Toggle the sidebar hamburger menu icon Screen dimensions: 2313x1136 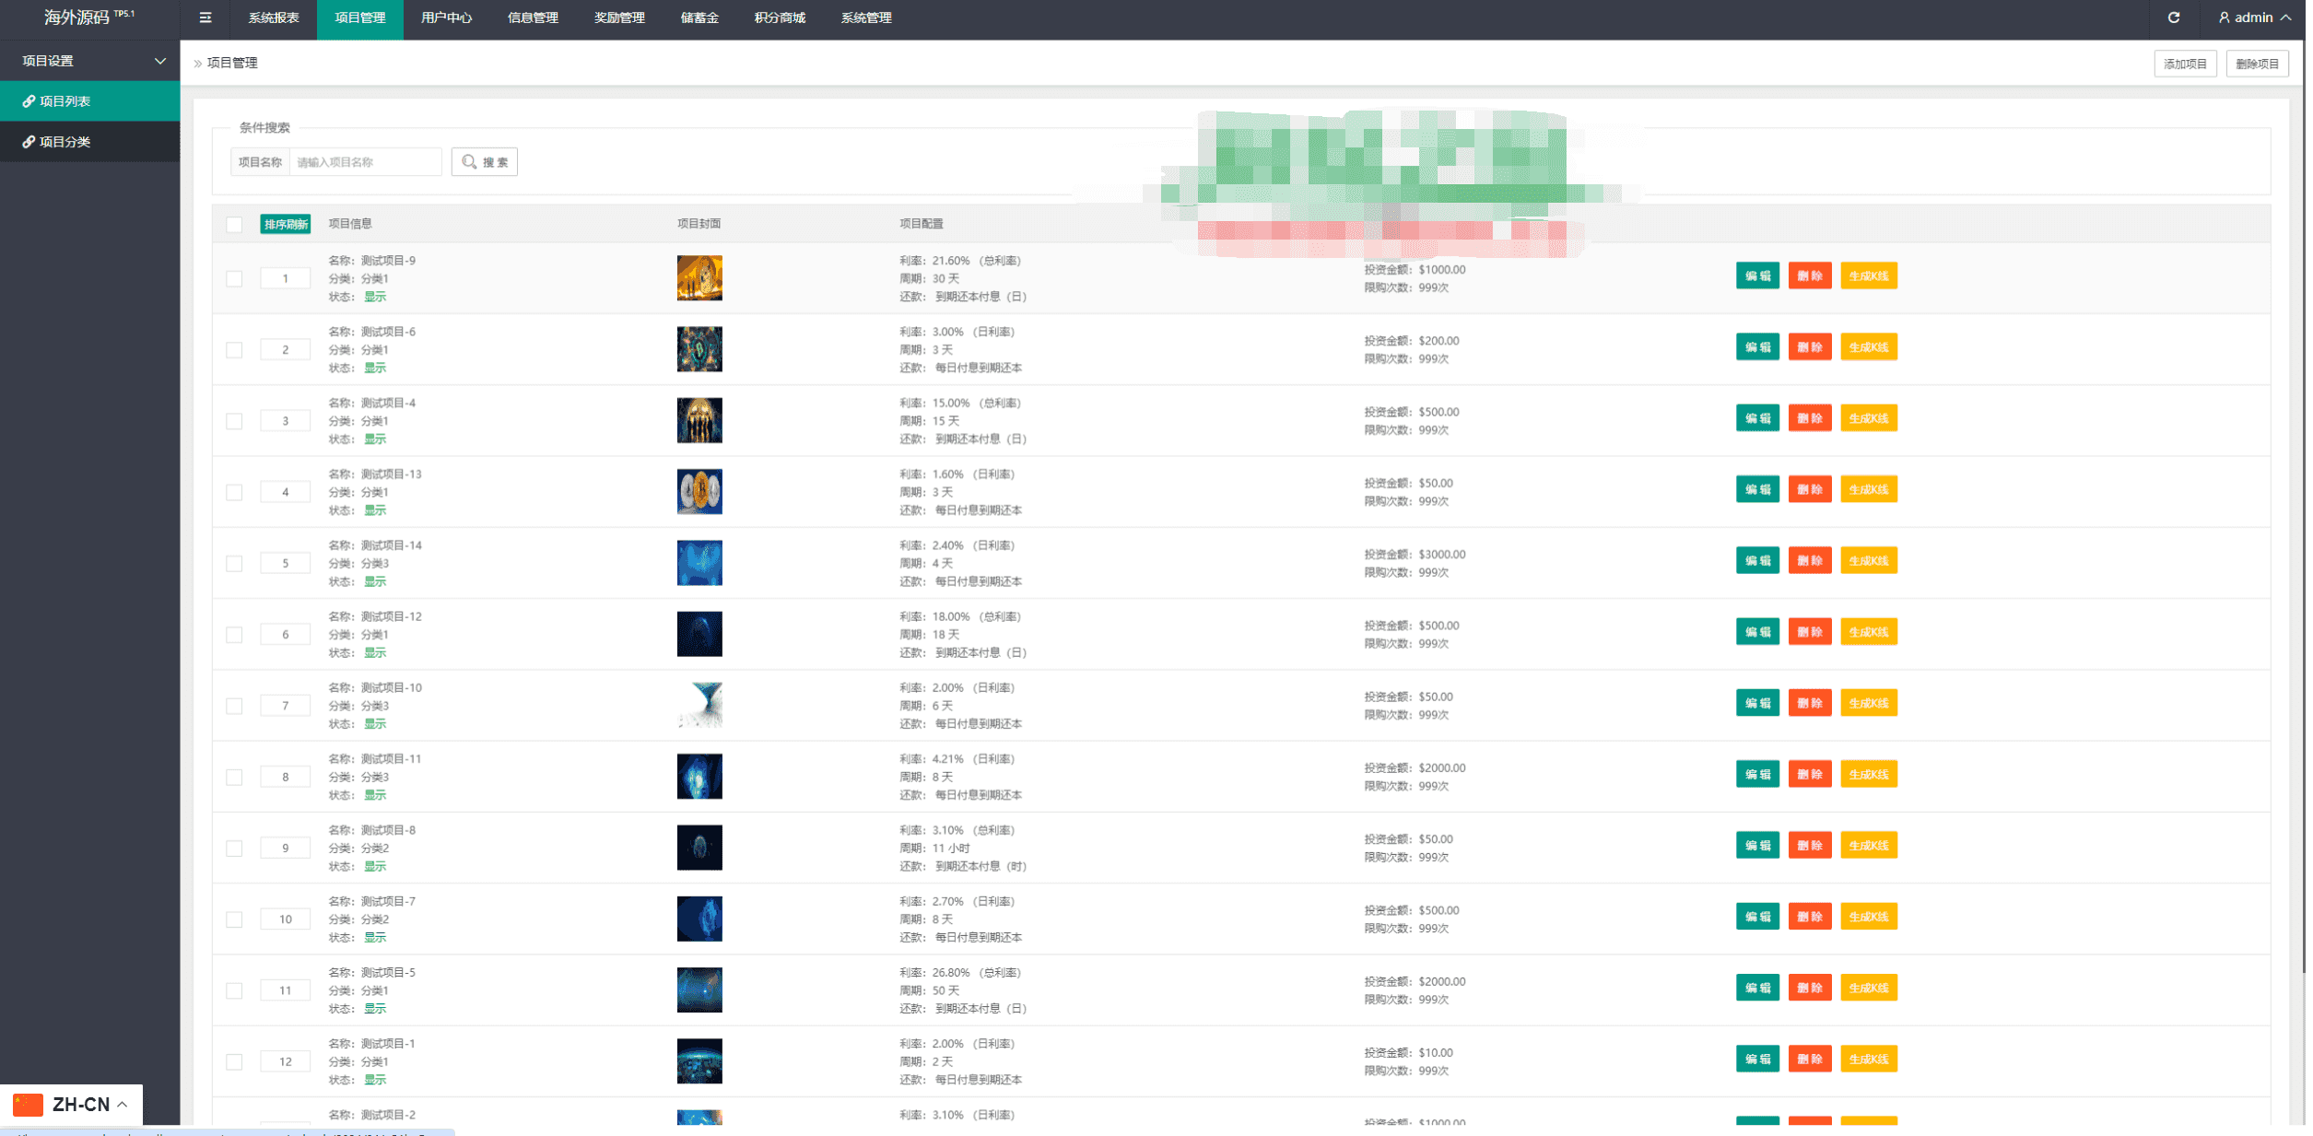pyautogui.click(x=205, y=18)
